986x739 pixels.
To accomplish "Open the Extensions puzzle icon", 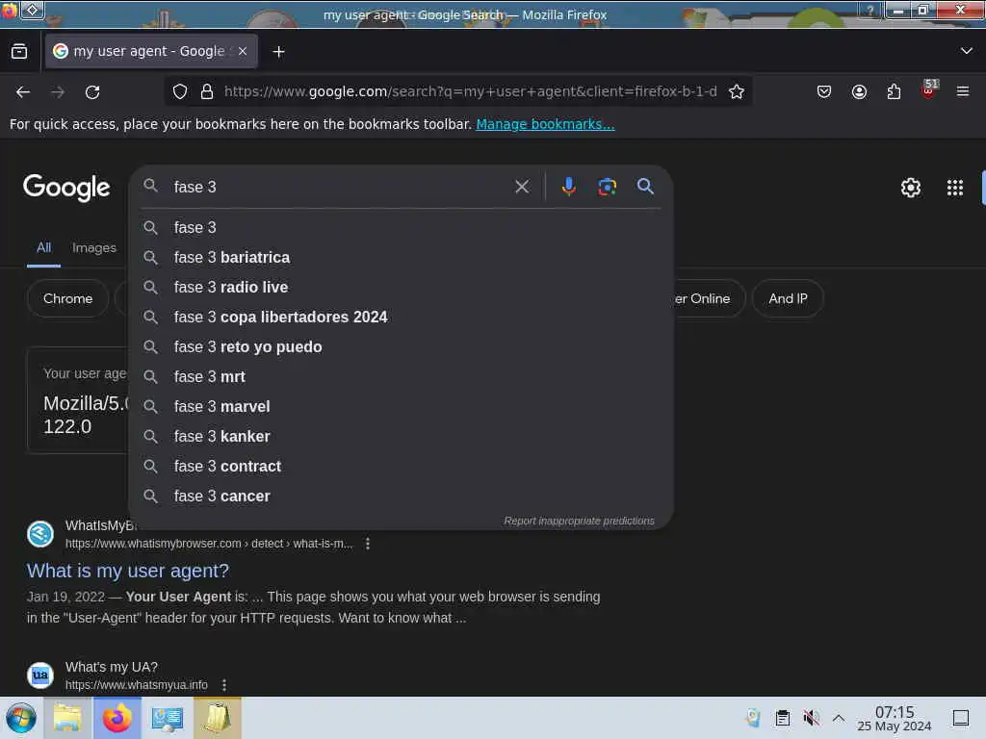I will (x=894, y=91).
